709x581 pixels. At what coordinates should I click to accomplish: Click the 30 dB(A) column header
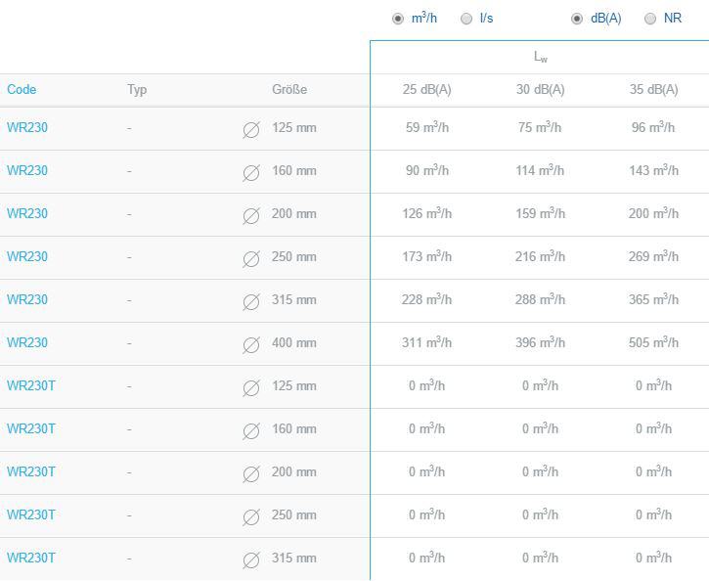click(541, 89)
